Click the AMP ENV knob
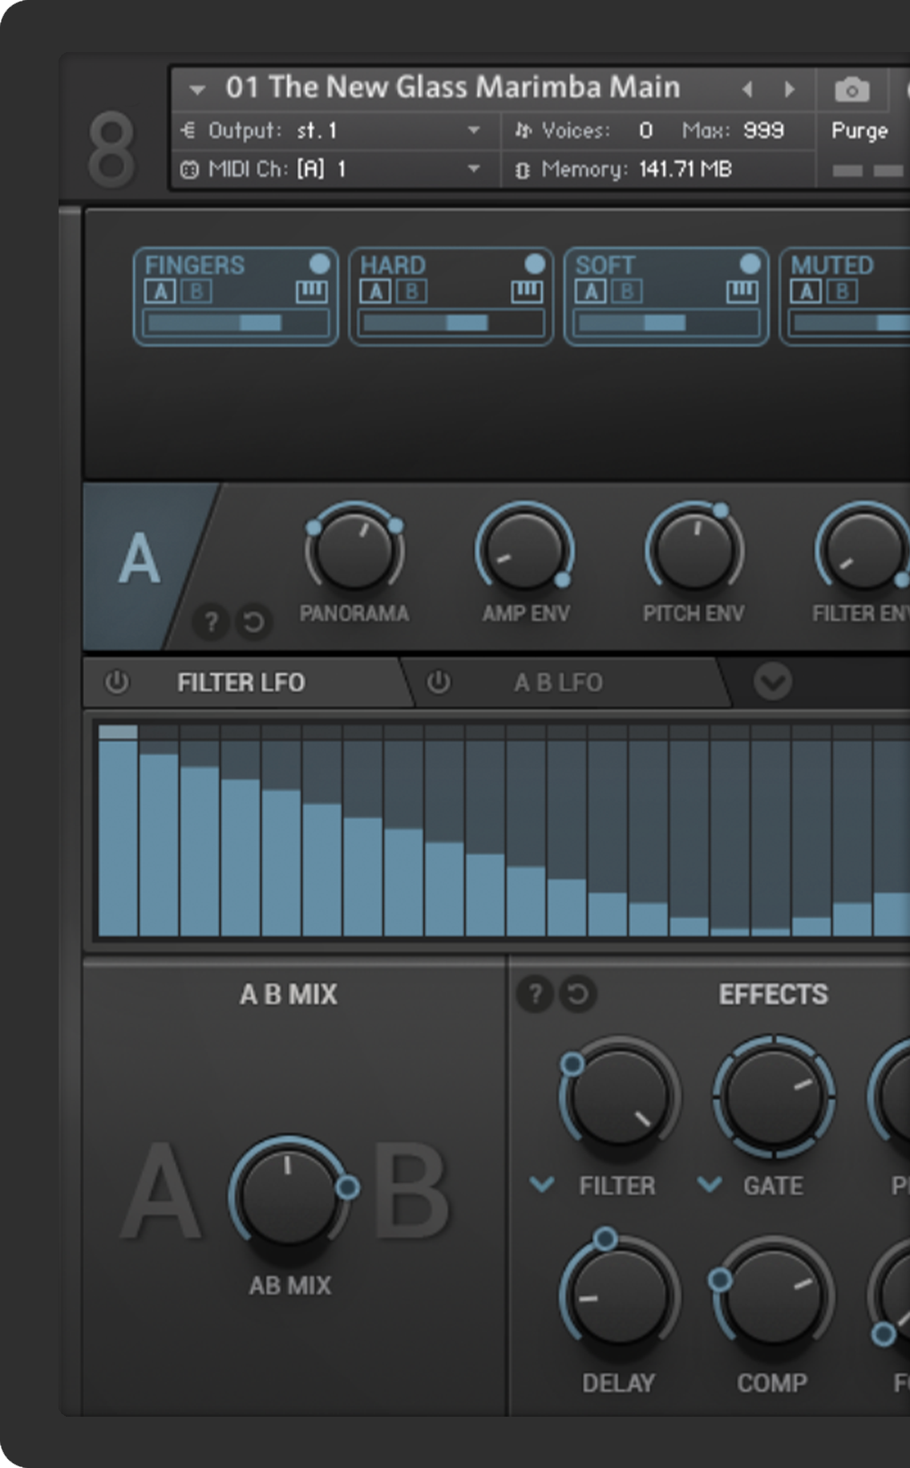The height and width of the screenshot is (1468, 910). coord(524,552)
